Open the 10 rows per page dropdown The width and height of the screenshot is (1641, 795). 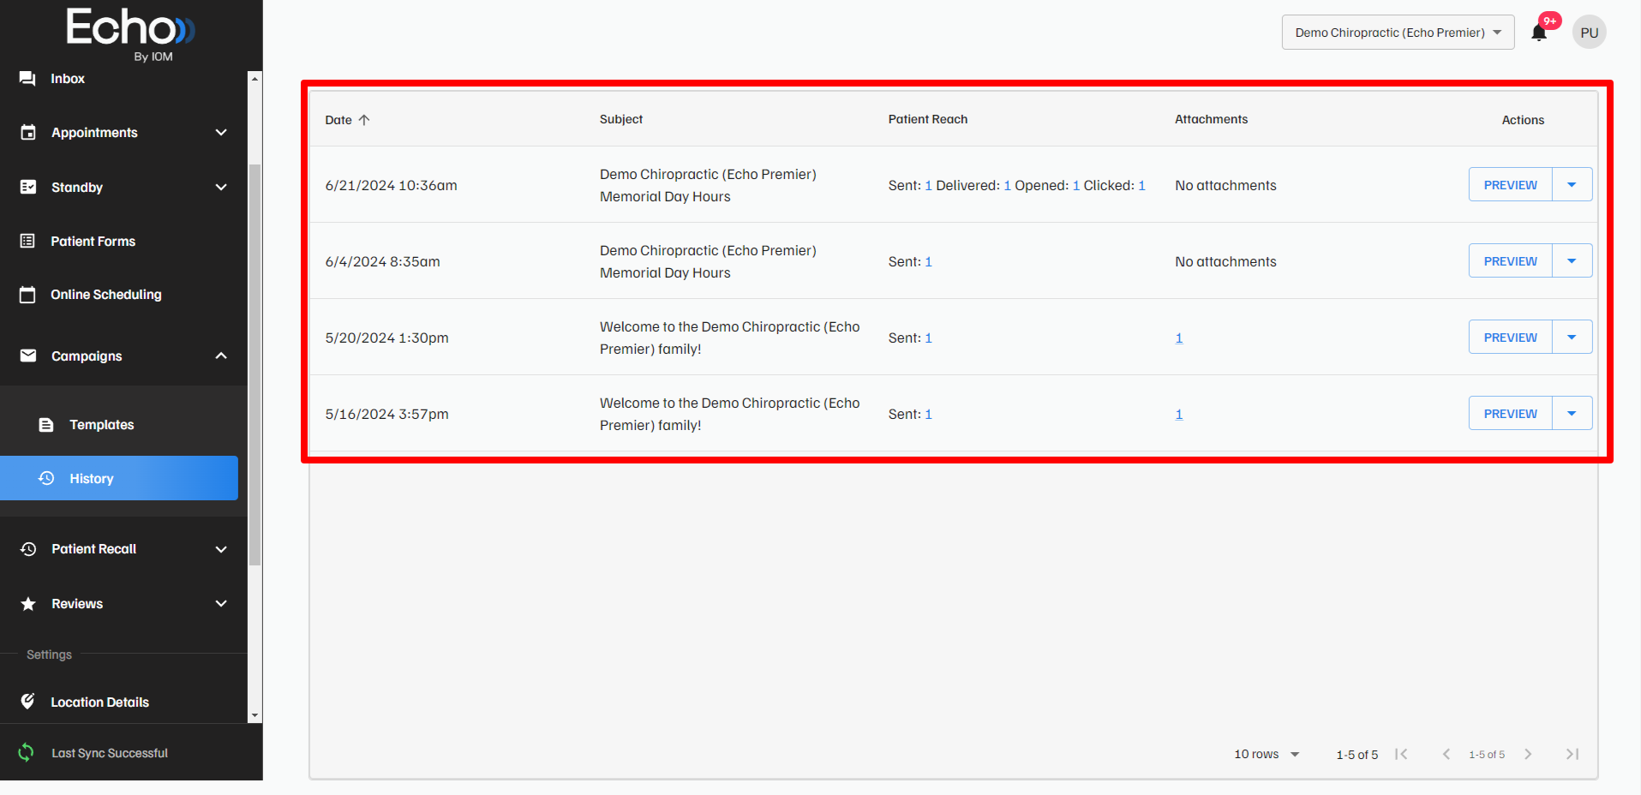click(1266, 754)
